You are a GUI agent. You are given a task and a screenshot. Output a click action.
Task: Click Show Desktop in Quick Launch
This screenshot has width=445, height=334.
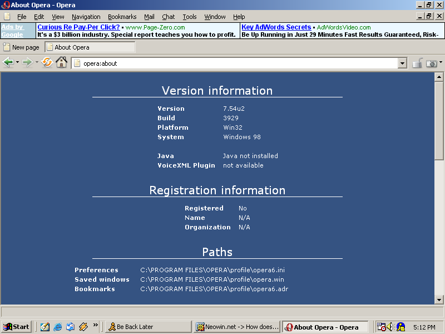(44, 327)
